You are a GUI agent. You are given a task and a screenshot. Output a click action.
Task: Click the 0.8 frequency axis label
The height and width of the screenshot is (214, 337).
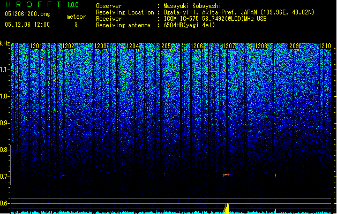pyautogui.click(x=4, y=150)
